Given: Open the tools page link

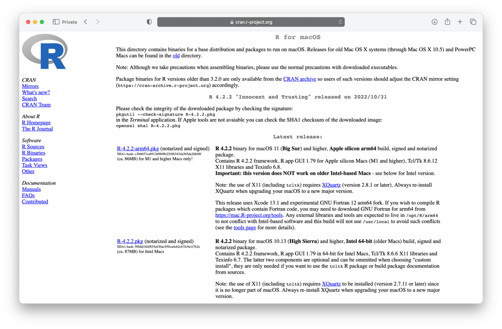Looking at the screenshot, I should pos(245,227).
